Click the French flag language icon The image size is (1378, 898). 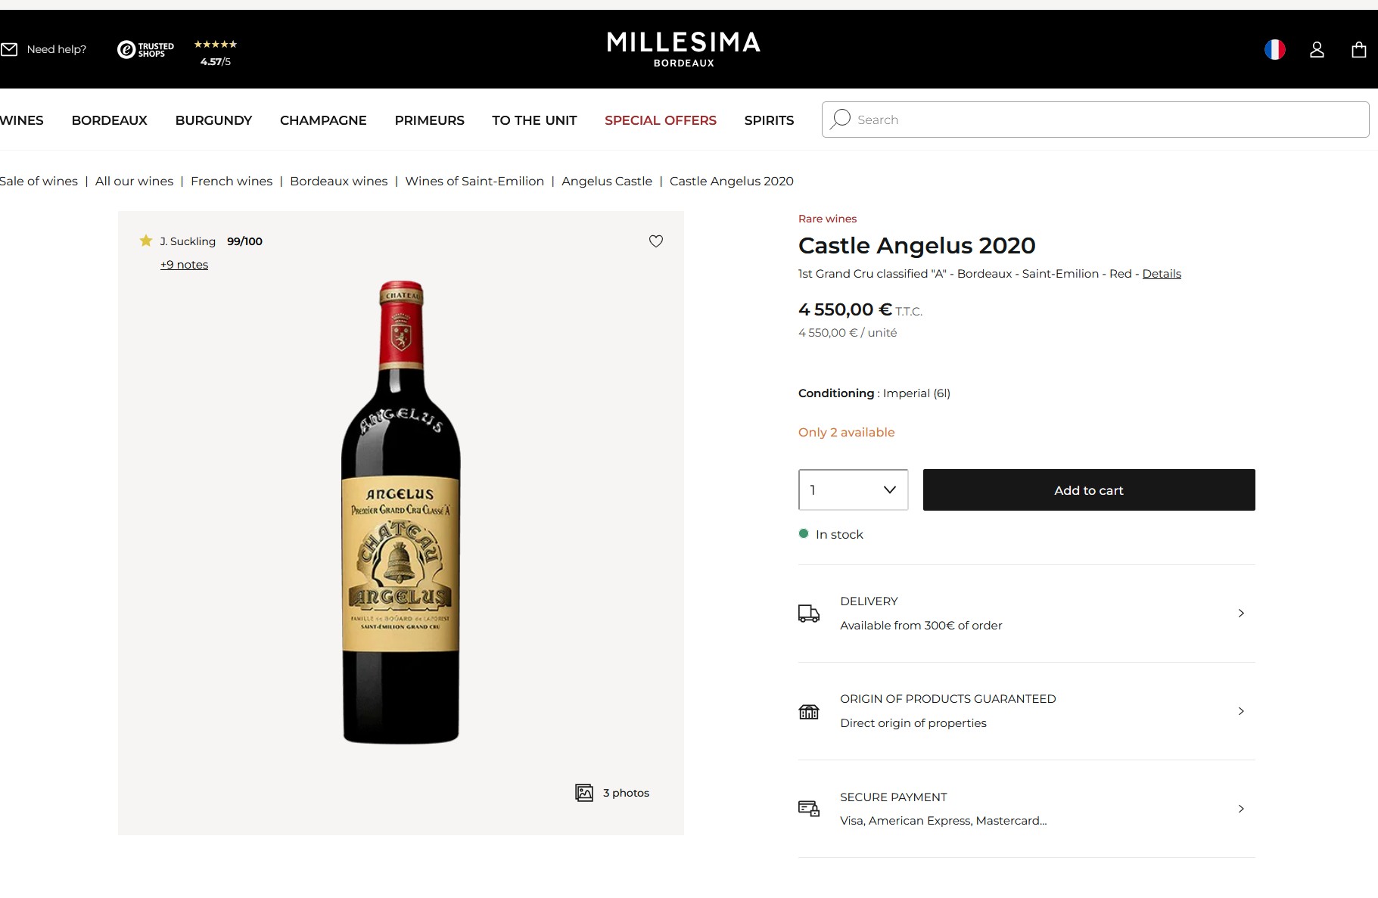tap(1275, 50)
